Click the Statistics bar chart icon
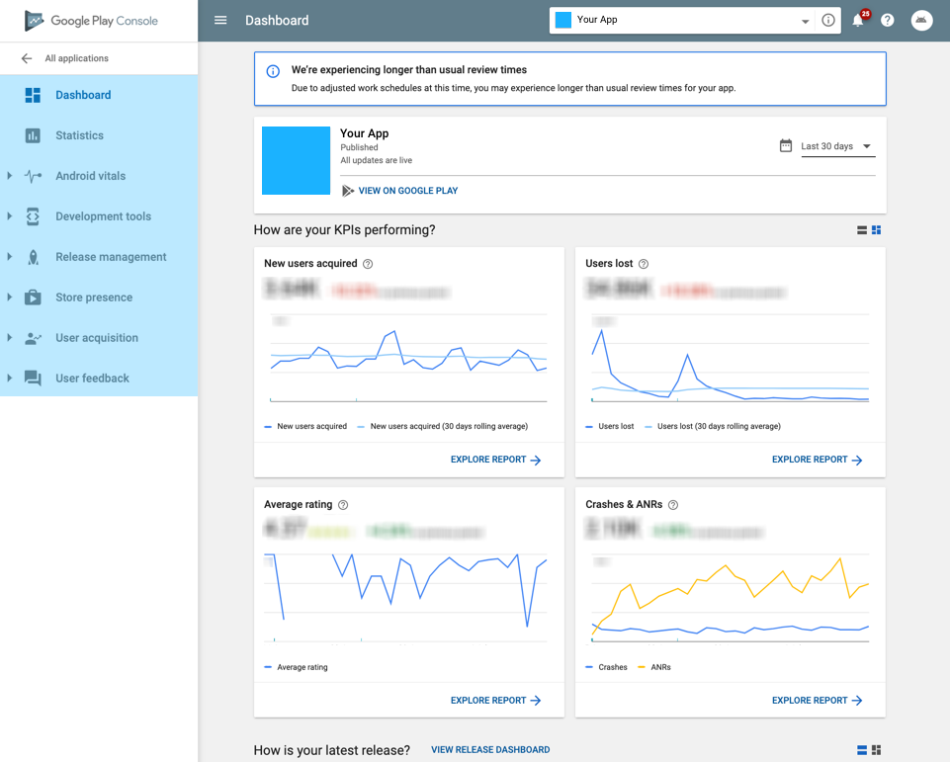Viewport: 950px width, 762px height. click(33, 135)
